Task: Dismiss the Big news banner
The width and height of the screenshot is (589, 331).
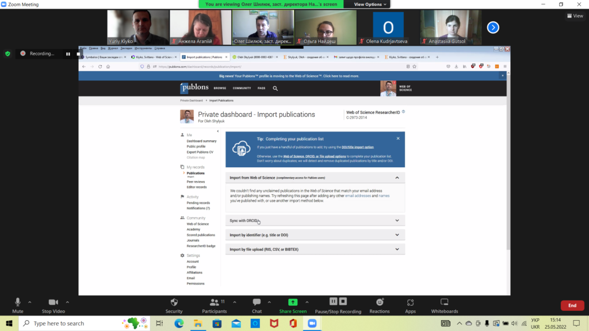Action: click(x=503, y=76)
